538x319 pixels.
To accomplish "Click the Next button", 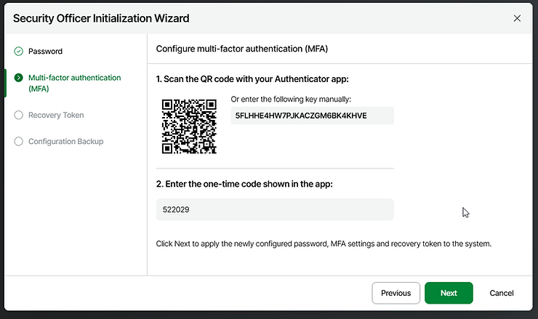I will pyautogui.click(x=449, y=293).
